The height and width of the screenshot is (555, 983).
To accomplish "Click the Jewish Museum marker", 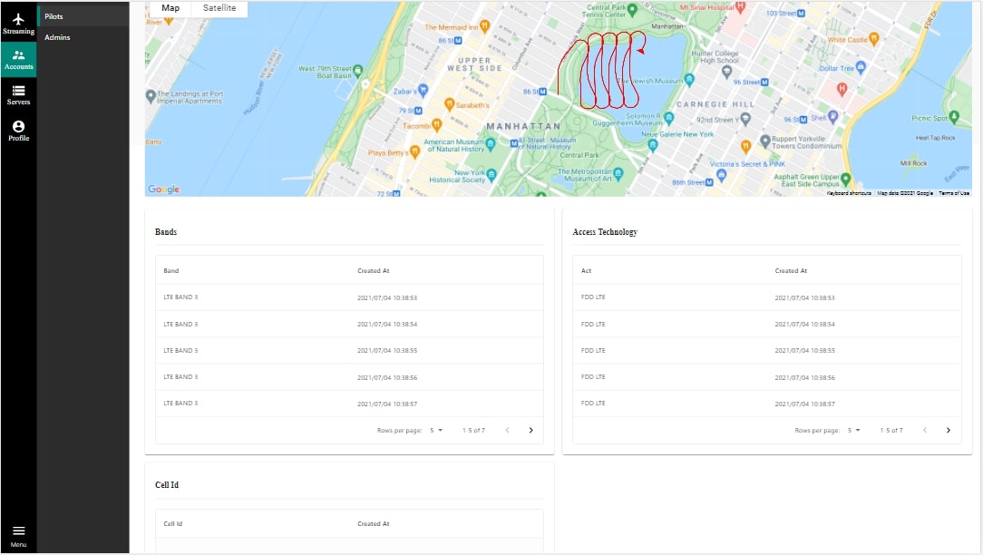I will pyautogui.click(x=689, y=80).
